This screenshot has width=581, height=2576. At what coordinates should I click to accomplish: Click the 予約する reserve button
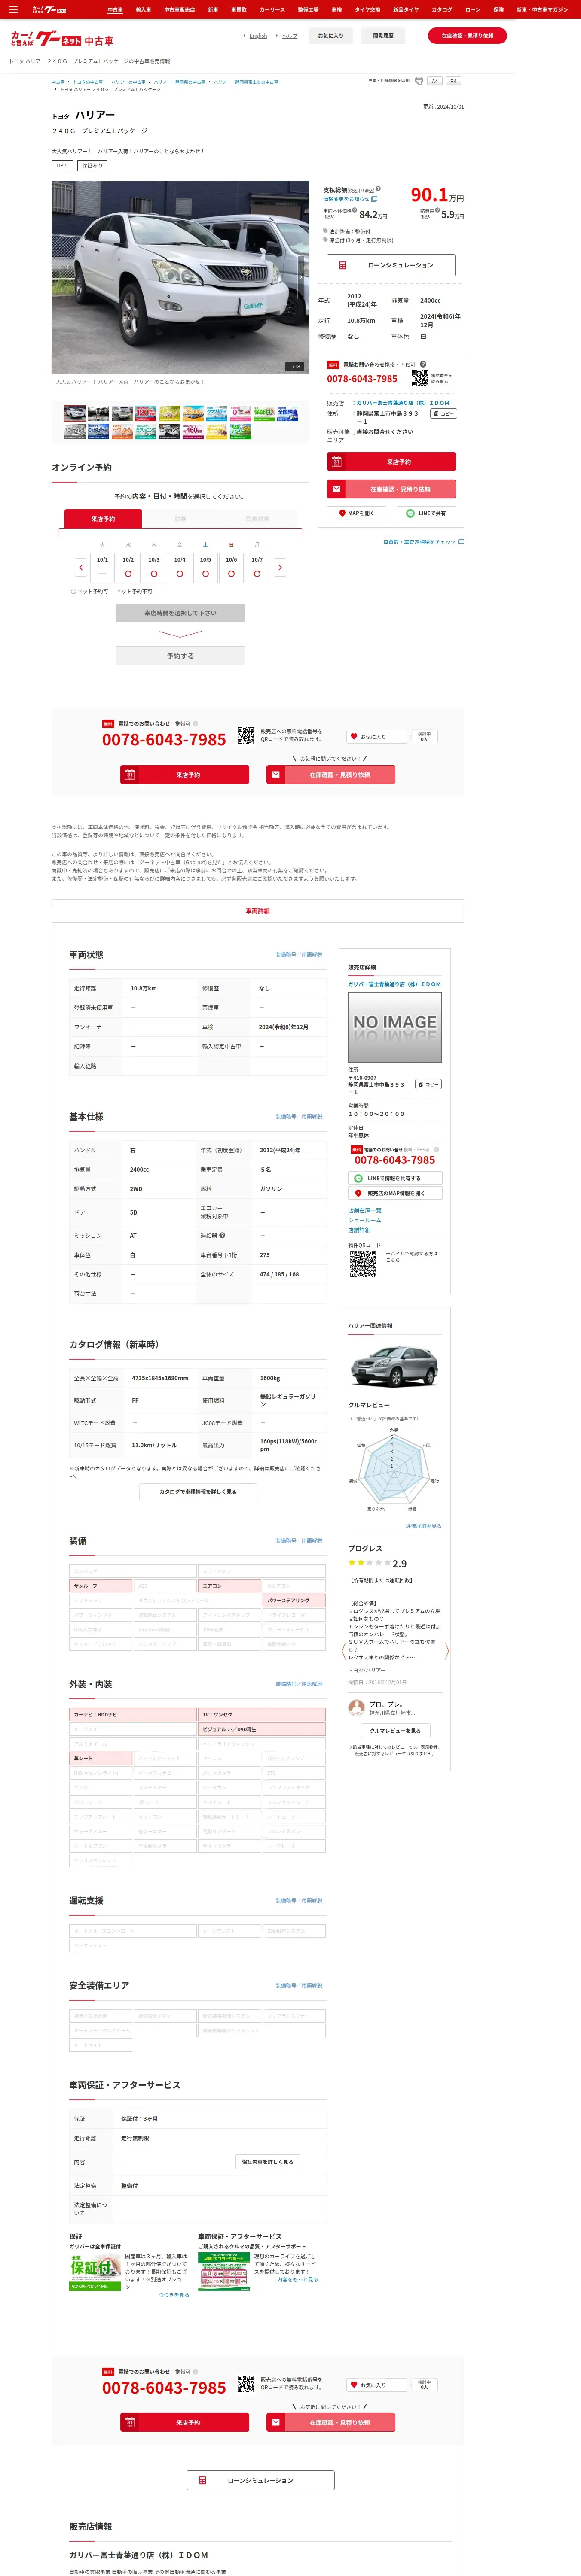[x=180, y=656]
